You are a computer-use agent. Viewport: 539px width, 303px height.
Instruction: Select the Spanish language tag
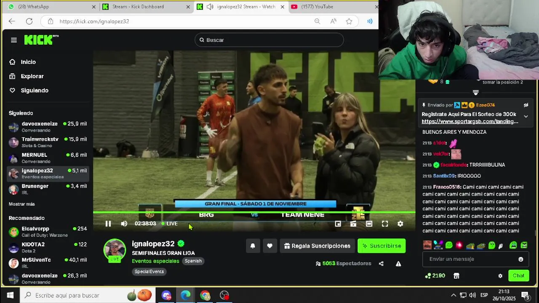[193, 261]
